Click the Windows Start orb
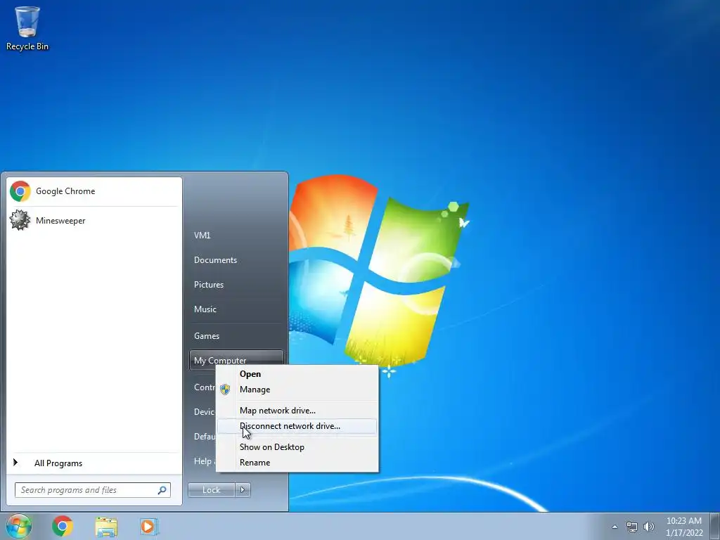720x540 pixels. (19, 526)
